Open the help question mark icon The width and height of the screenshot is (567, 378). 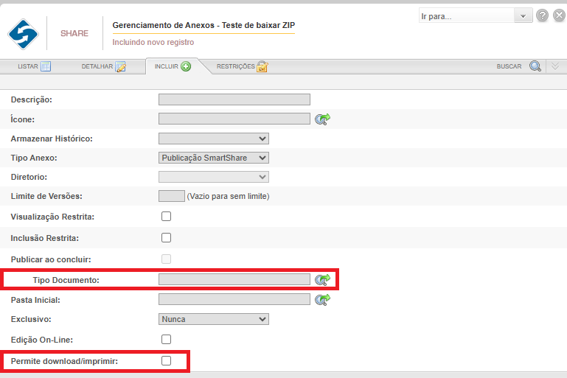click(x=543, y=15)
